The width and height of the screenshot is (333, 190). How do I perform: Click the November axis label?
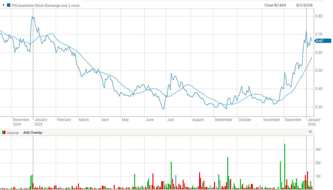(x=271, y=120)
